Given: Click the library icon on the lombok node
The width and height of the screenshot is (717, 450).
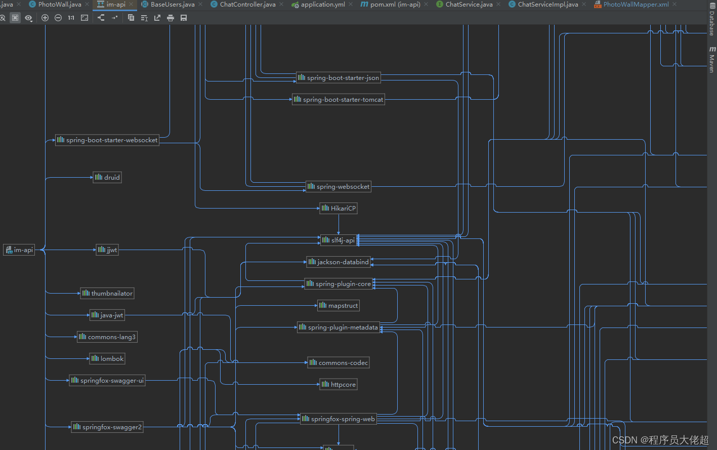Looking at the screenshot, I should [95, 358].
